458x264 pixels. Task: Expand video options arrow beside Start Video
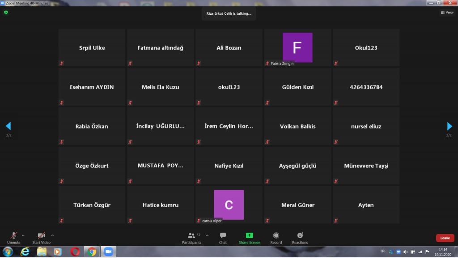pos(52,235)
